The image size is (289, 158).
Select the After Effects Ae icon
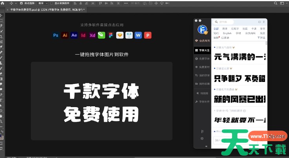74,35
